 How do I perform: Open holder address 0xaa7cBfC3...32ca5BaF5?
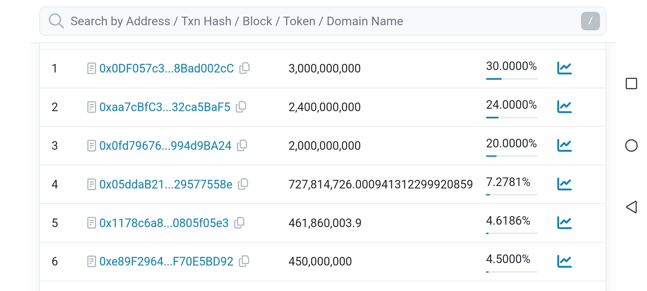[x=165, y=107]
